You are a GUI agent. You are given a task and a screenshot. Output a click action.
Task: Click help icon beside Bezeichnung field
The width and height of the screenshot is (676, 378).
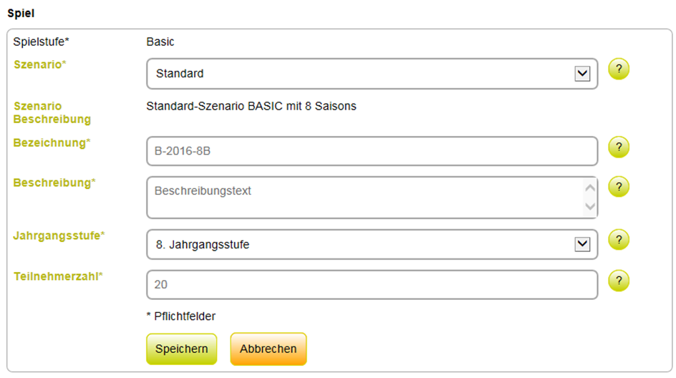[619, 147]
